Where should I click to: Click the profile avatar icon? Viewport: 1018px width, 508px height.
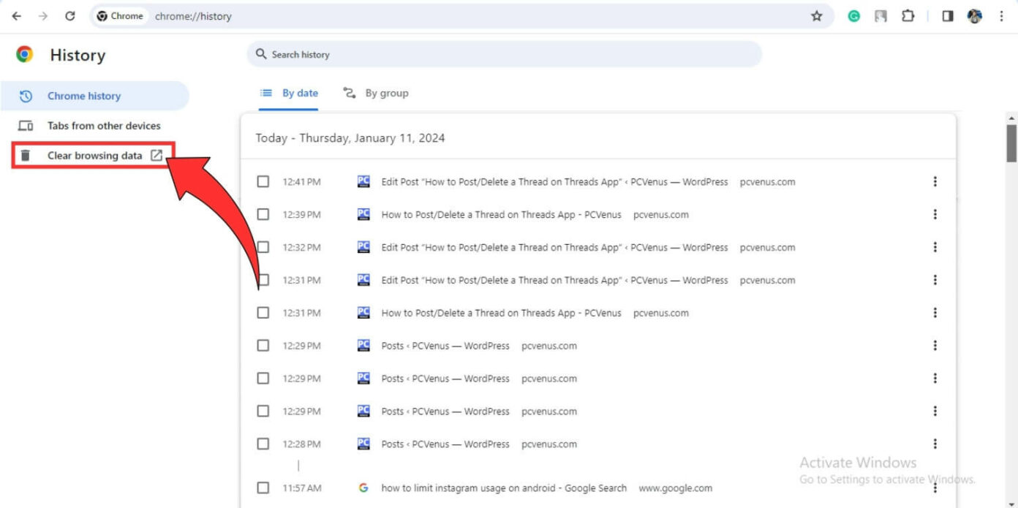point(974,16)
